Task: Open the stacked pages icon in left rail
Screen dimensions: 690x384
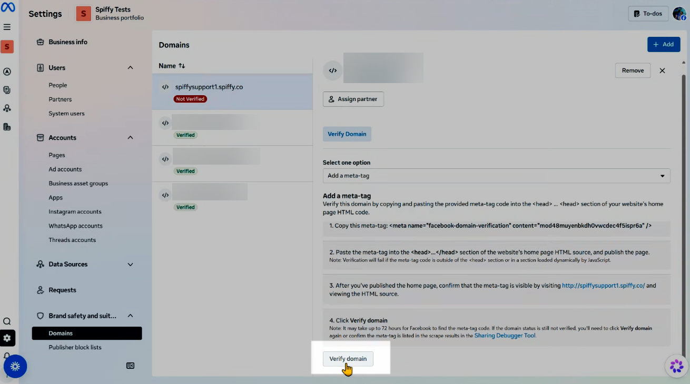Action: [x=7, y=90]
